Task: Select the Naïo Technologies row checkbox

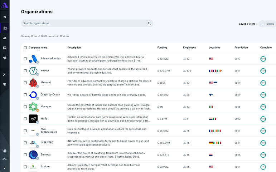Action: pos(25,131)
